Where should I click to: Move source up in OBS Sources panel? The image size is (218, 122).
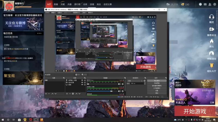[x=77, y=94]
